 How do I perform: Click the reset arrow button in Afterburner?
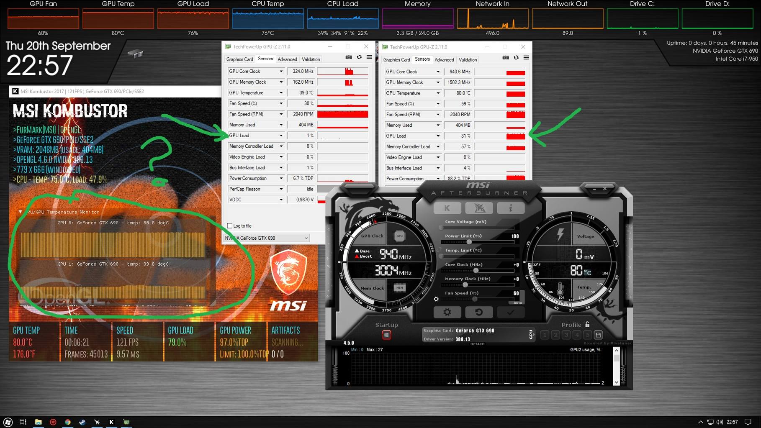[479, 312]
